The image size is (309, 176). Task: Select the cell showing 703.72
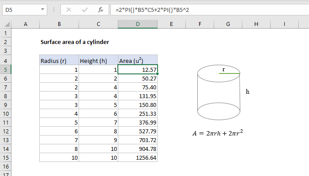(138, 140)
